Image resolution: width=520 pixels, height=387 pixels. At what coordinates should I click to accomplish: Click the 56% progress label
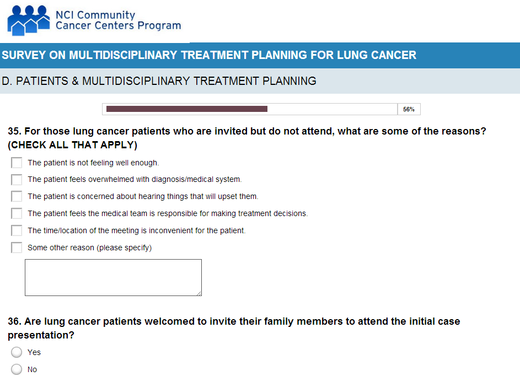click(x=409, y=109)
